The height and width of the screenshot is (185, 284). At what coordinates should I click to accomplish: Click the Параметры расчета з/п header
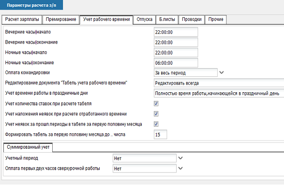click(x=31, y=5)
